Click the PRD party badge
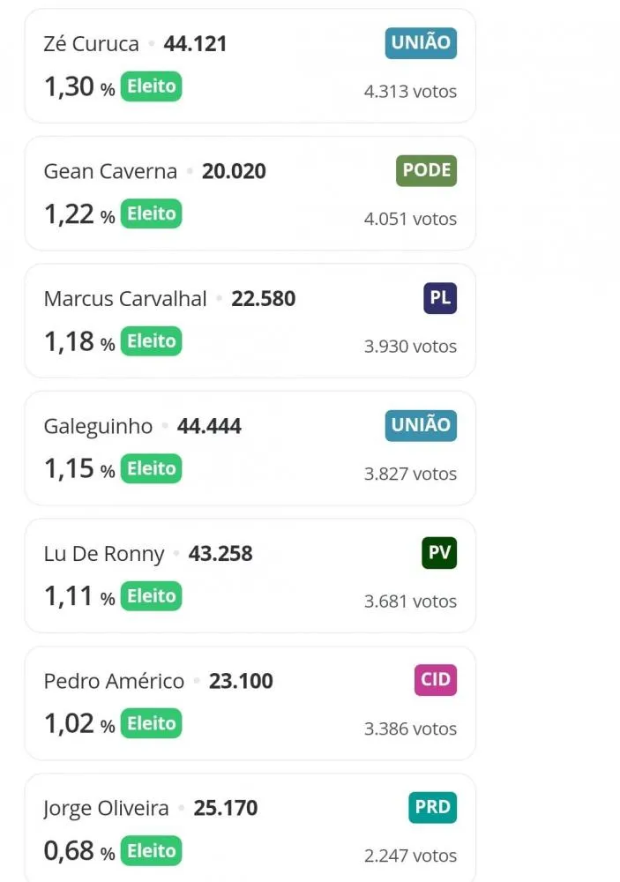The height and width of the screenshot is (882, 620). click(433, 807)
